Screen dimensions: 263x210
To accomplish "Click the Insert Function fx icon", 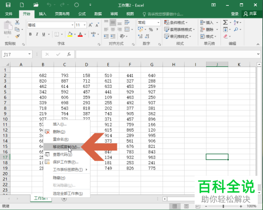I will [69, 54].
